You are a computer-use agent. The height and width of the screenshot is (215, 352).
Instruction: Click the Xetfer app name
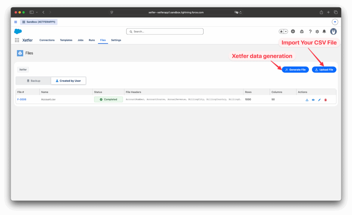click(27, 40)
